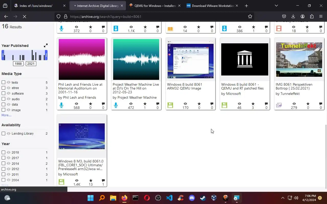327x204 pixels.
Task: Toggle eye icon beside software filter
Action: pos(8,93)
